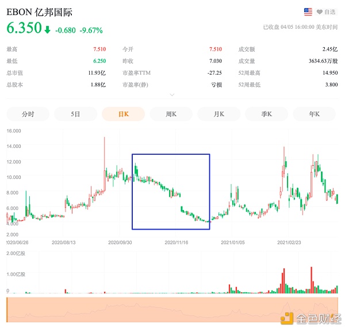Click the 1.00亿股 volume axis label

(x=16, y=274)
